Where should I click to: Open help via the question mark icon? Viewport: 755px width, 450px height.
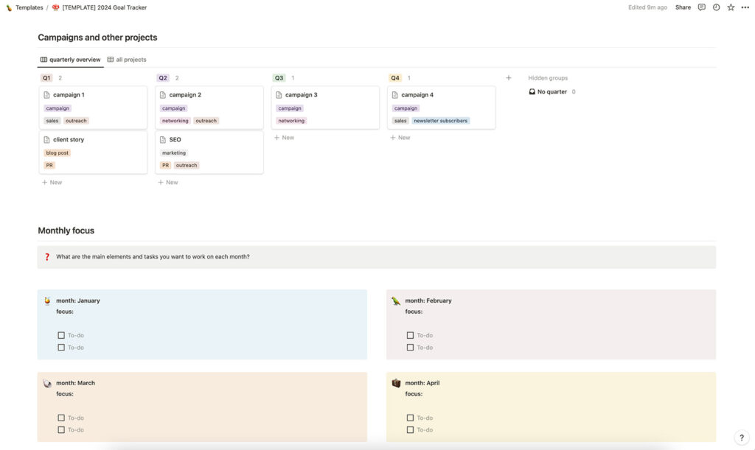pyautogui.click(x=740, y=437)
